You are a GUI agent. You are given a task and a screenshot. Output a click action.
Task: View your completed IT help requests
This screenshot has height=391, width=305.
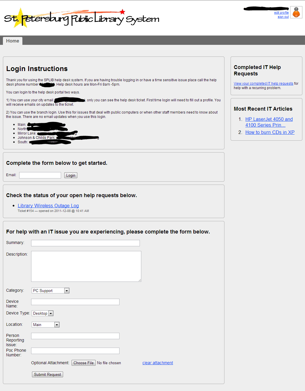click(x=263, y=84)
